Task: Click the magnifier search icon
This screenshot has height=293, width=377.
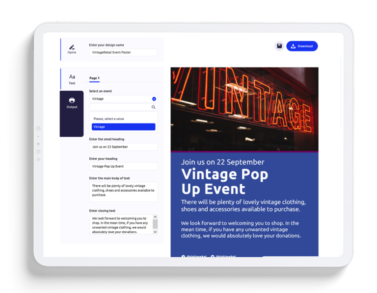Action: point(153,107)
